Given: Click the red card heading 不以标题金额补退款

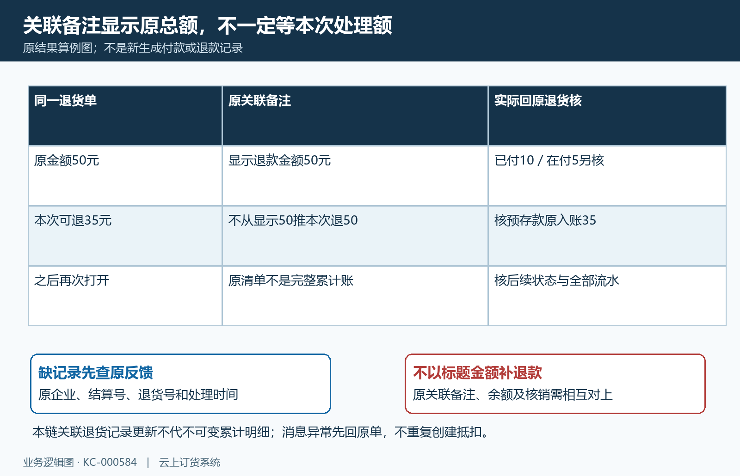Looking at the screenshot, I should click(477, 372).
